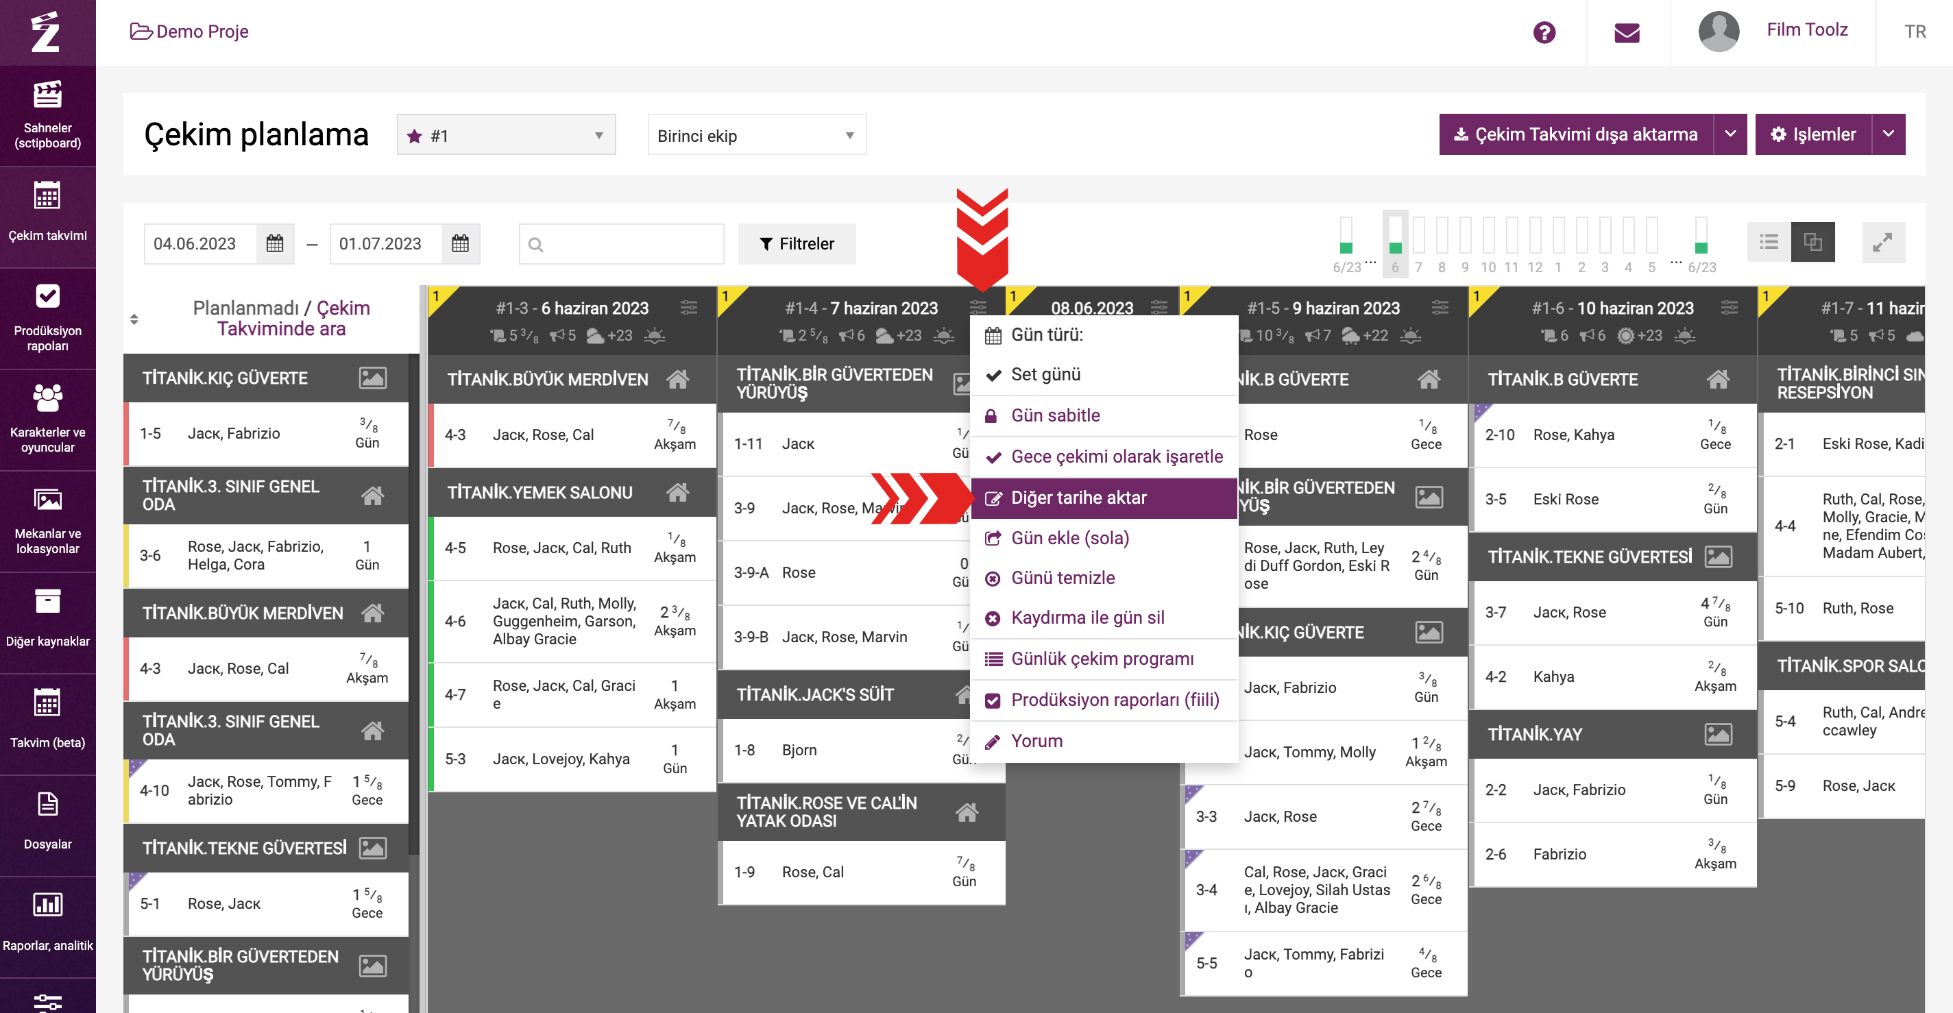Select Kaydırma ile gün sil entry
This screenshot has height=1013, width=1953.
[1104, 618]
